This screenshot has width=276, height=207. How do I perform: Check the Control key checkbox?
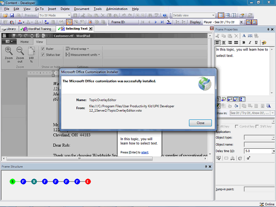pos(237,126)
